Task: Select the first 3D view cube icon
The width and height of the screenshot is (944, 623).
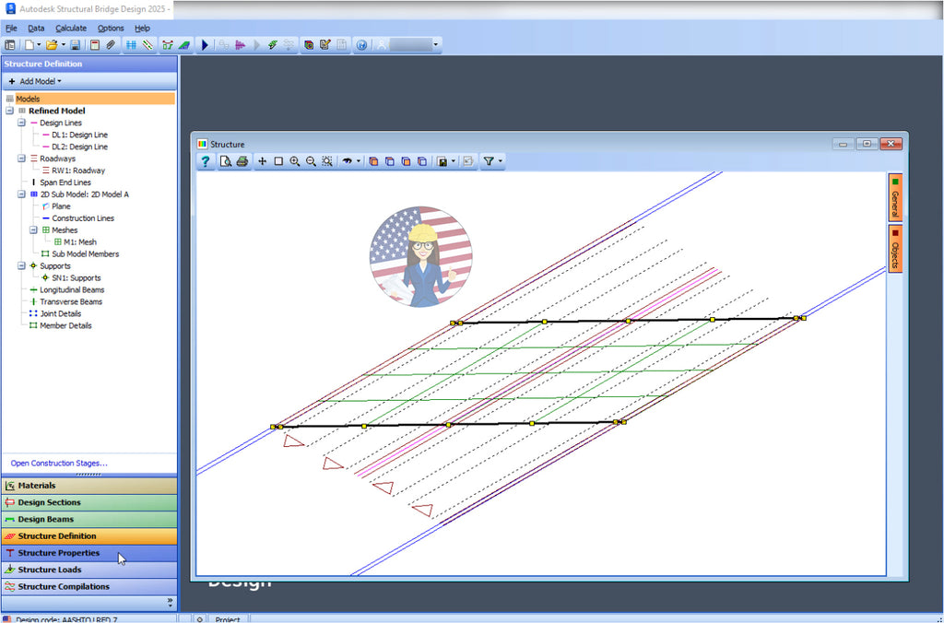Action: pyautogui.click(x=372, y=161)
